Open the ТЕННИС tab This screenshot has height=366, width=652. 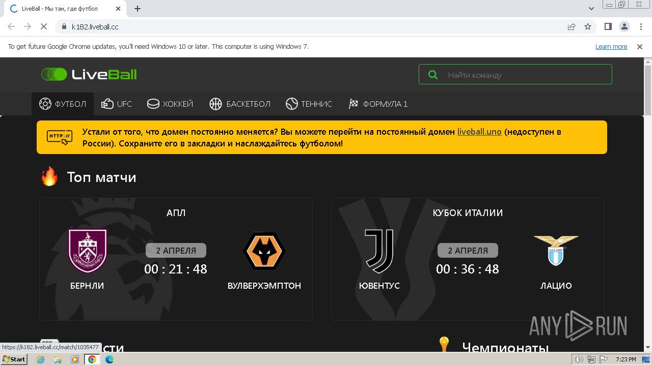309,104
